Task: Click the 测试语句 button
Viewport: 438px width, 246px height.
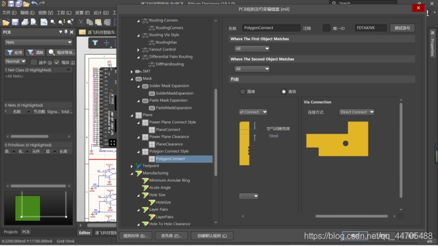Action: tap(402, 28)
